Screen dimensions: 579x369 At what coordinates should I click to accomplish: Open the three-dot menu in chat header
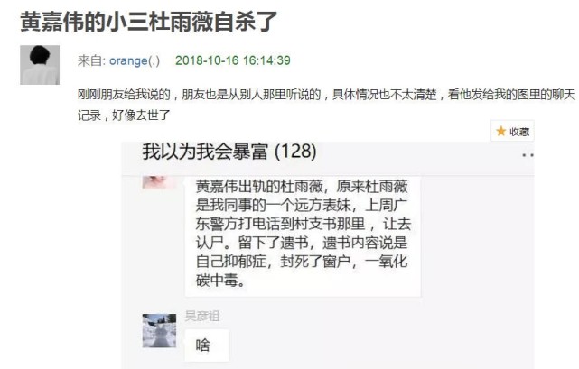click(528, 155)
